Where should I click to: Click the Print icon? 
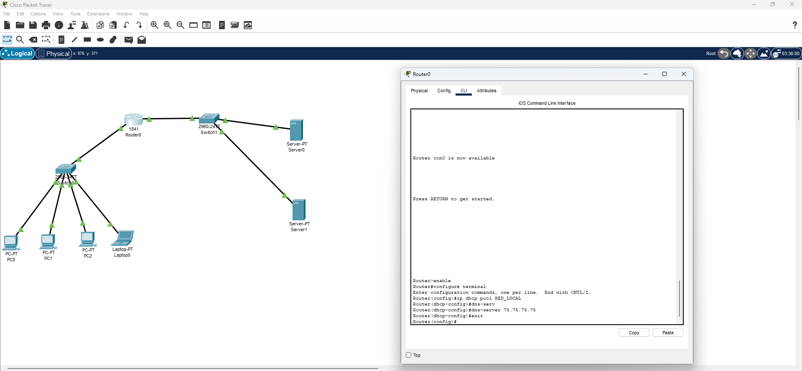[x=46, y=25]
